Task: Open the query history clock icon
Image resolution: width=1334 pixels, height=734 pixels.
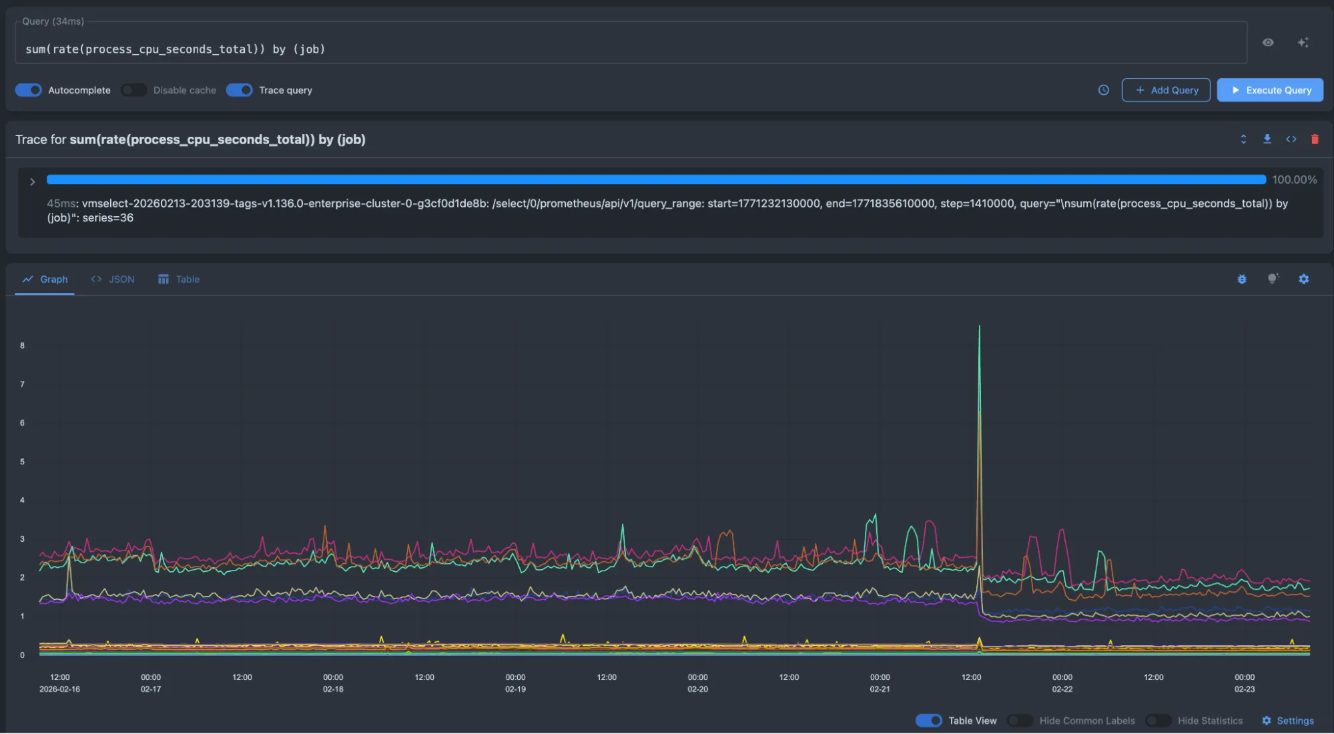Action: tap(1104, 90)
